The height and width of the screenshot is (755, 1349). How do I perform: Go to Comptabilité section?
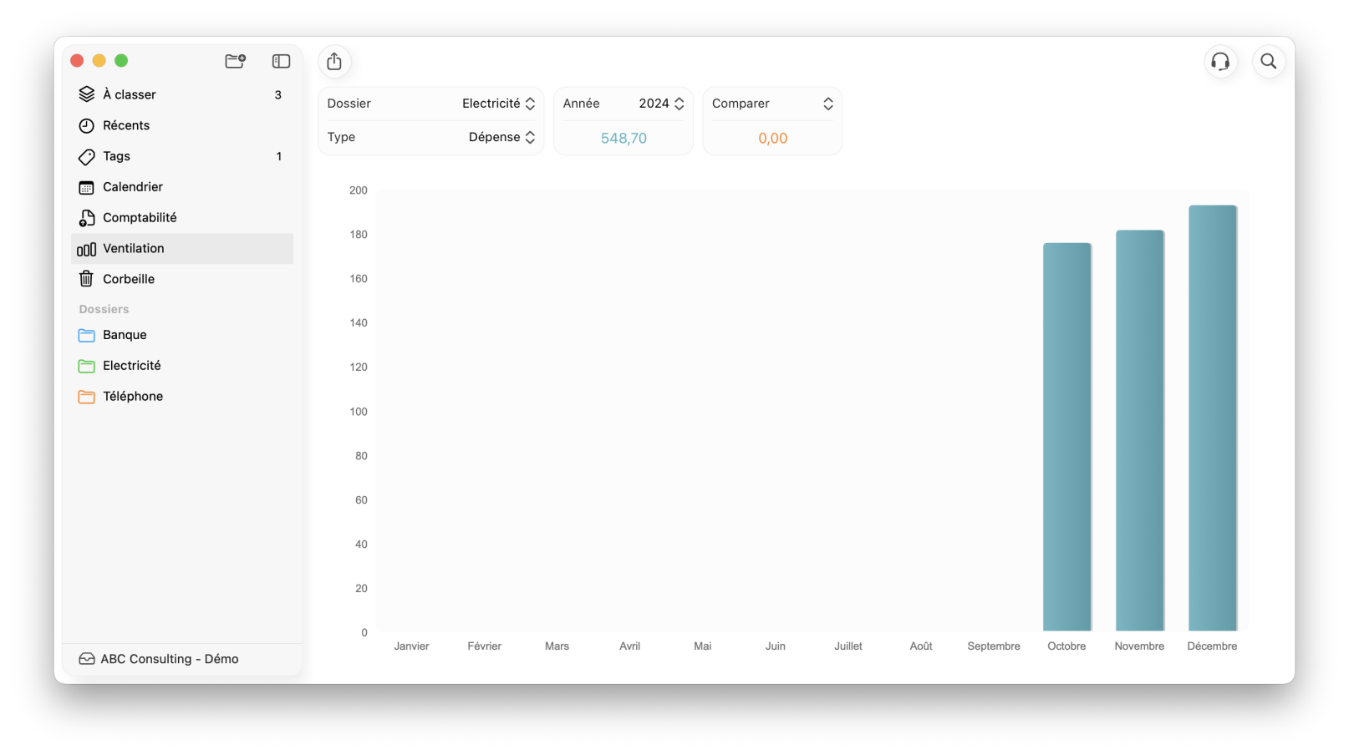140,218
